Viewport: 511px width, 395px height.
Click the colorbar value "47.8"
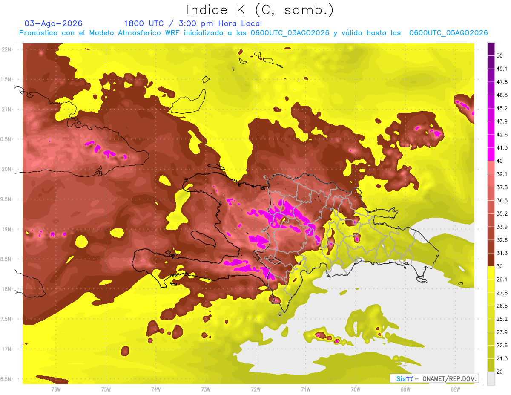click(x=502, y=82)
